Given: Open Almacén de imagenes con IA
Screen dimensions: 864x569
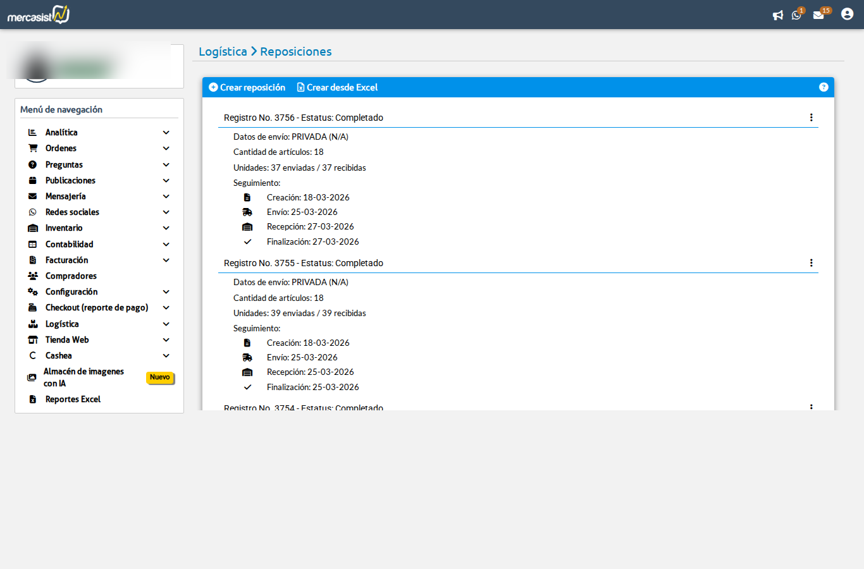Looking at the screenshot, I should 83,377.
